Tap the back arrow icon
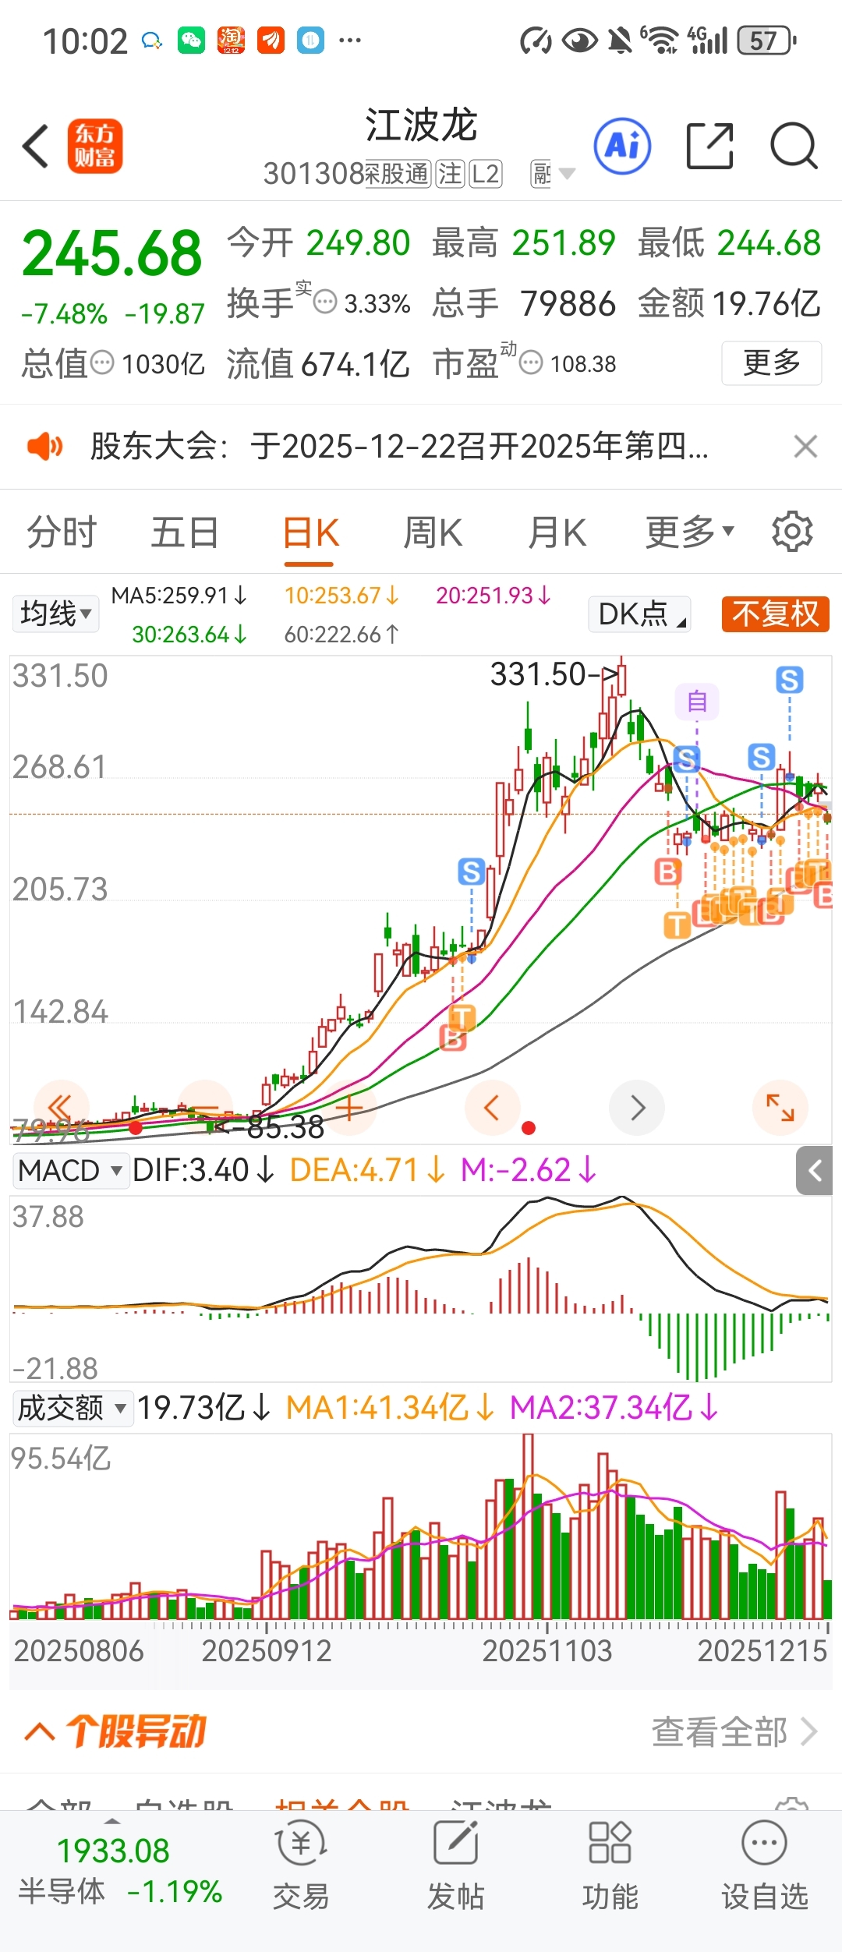Screen dimensions: 842x1952 pos(36,146)
